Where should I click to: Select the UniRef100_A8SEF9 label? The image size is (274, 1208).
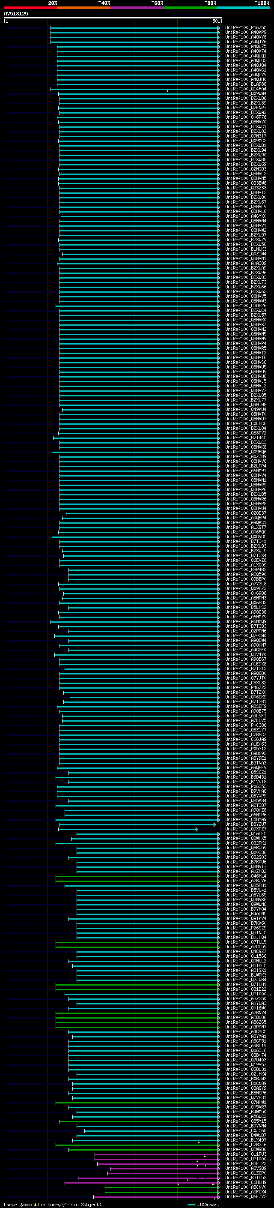[246, 707]
